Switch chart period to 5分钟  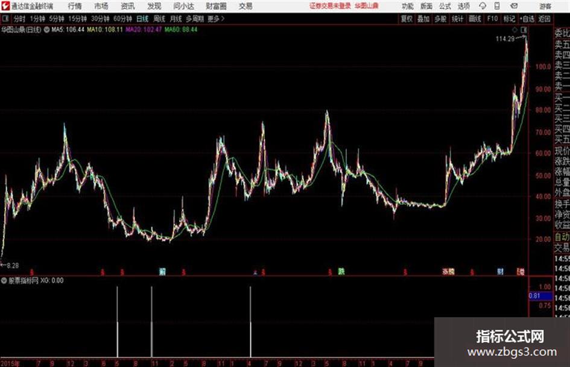[x=56, y=19]
